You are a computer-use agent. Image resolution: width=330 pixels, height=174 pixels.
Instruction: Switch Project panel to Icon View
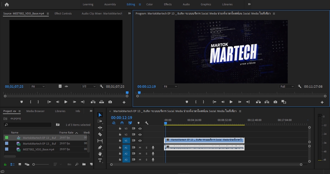(20, 164)
